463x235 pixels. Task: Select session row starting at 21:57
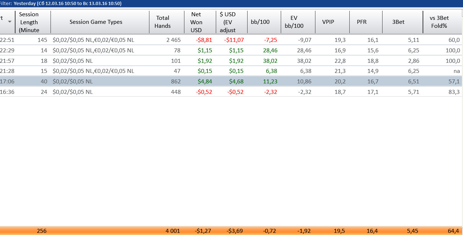(231, 61)
